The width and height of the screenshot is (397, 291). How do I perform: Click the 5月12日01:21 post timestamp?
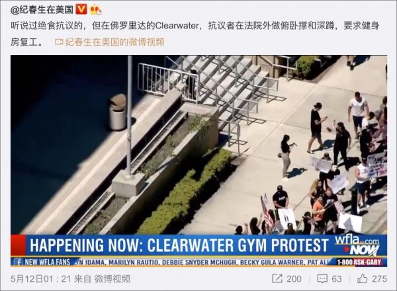click(40, 279)
